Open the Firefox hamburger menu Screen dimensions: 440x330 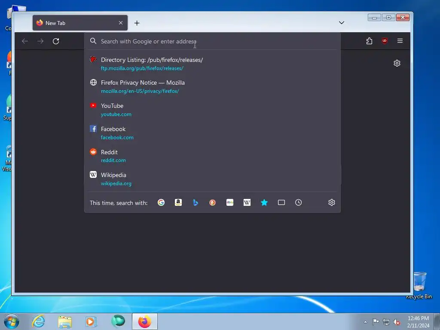coord(400,41)
